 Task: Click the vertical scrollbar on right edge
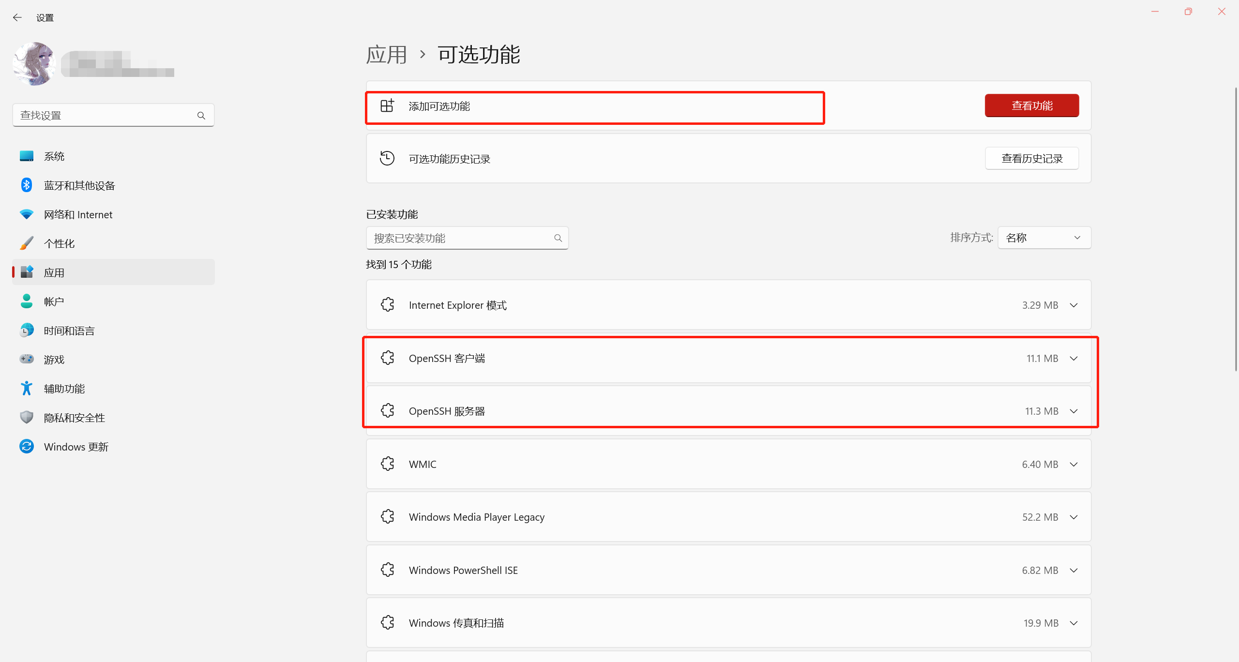1236,229
